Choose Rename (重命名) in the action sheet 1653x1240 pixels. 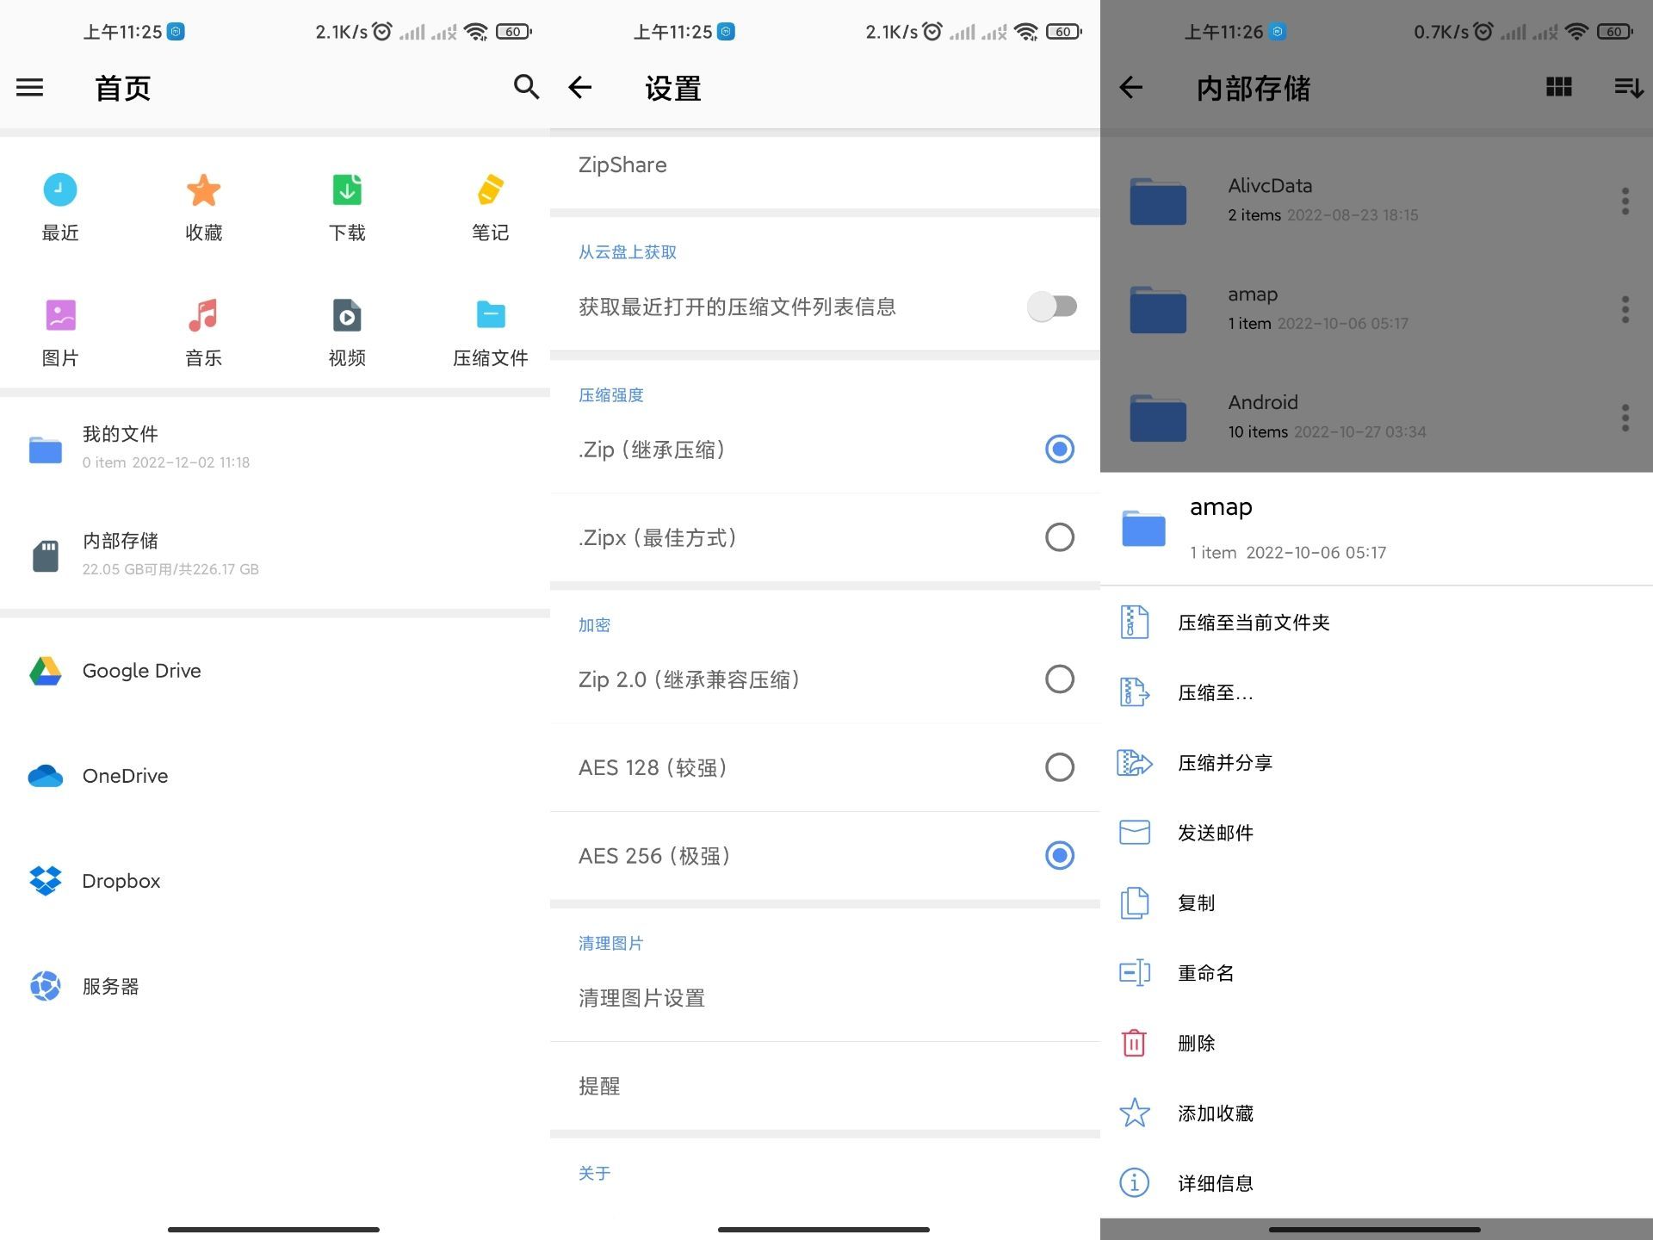(x=1377, y=973)
